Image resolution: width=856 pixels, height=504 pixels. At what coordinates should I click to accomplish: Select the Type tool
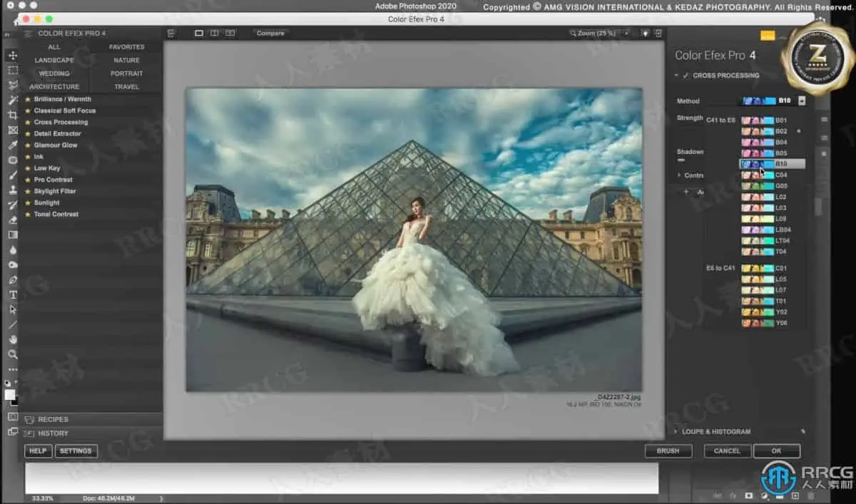(13, 294)
